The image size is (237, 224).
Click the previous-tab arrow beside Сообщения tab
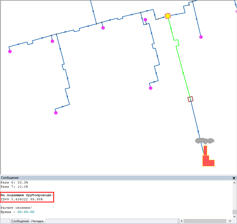point(3,221)
